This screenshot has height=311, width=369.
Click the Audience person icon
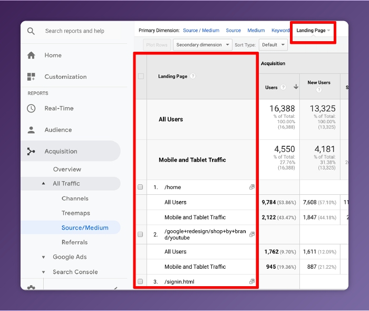coord(31,130)
